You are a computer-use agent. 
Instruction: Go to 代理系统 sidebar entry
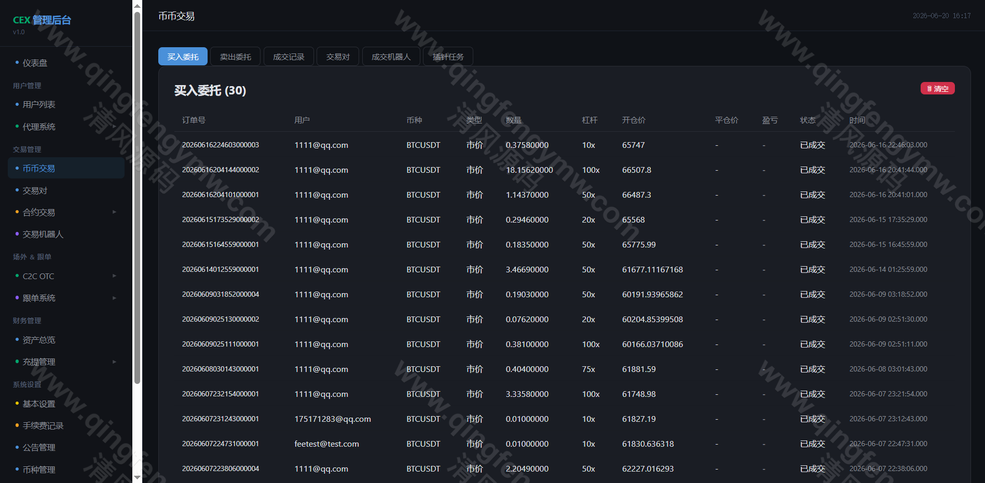pyautogui.click(x=66, y=127)
